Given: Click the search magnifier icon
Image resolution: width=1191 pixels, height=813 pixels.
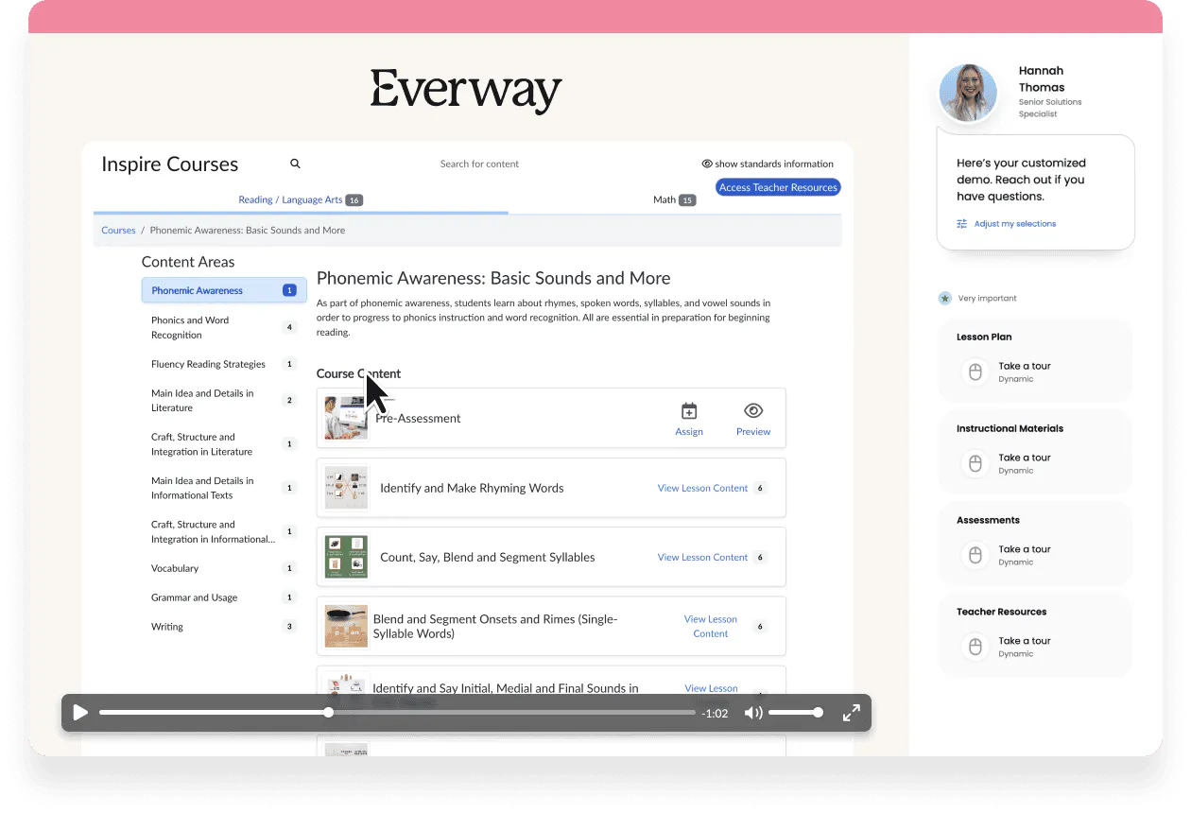Looking at the screenshot, I should click(295, 164).
